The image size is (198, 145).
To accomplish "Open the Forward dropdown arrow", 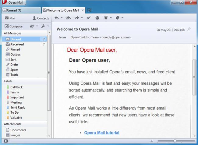I will tap(82, 18).
